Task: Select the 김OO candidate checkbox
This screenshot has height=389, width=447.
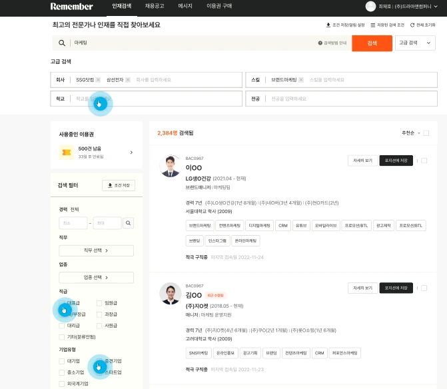Action: [424, 288]
